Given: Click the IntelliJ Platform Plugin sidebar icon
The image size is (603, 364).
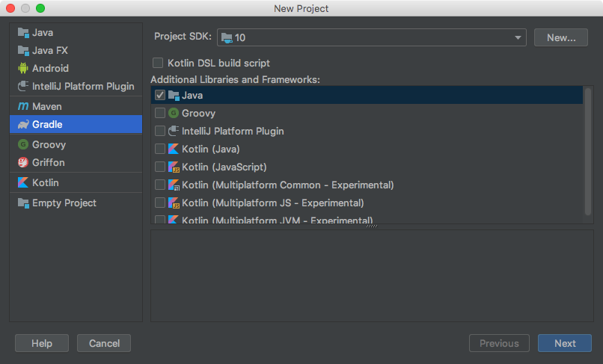Looking at the screenshot, I should point(23,87).
